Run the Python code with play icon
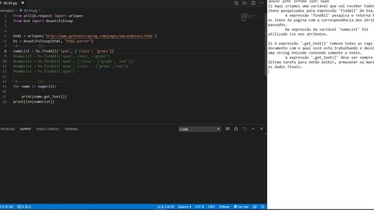Image resolution: width=374 pixels, height=210 pixels. click(x=244, y=3)
